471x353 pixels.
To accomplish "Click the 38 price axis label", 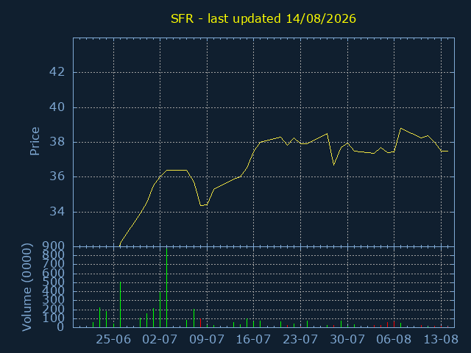I will pos(57,142).
